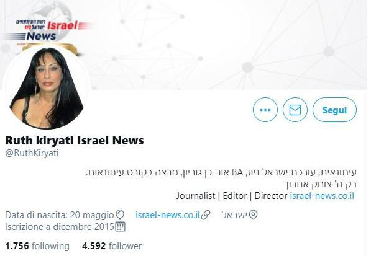The width and height of the screenshot is (371, 256).
Task: Click the header banner image
Action: click(225, 45)
